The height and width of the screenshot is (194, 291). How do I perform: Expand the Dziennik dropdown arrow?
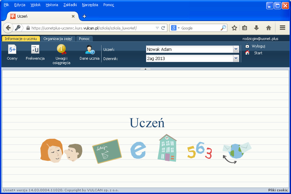click(236, 58)
